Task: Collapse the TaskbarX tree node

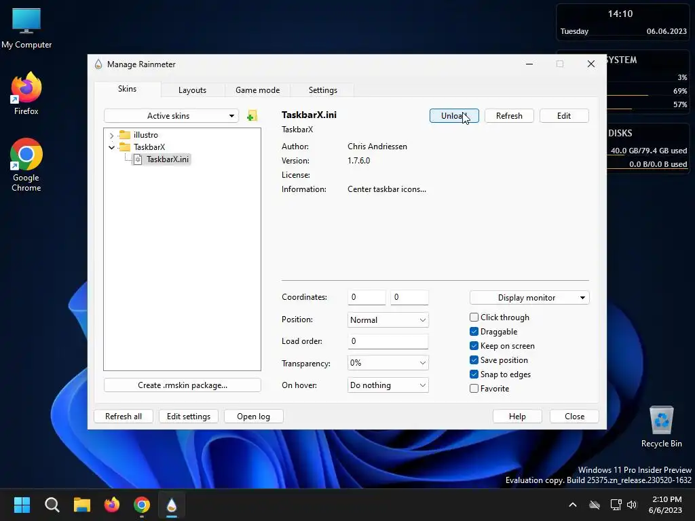Action: 111,147
